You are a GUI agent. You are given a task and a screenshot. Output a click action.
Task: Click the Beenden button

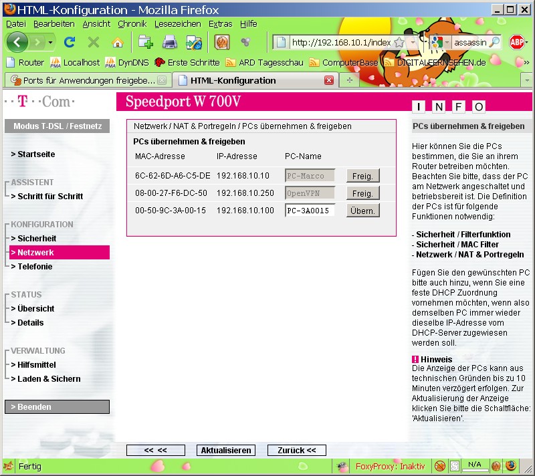tap(57, 406)
